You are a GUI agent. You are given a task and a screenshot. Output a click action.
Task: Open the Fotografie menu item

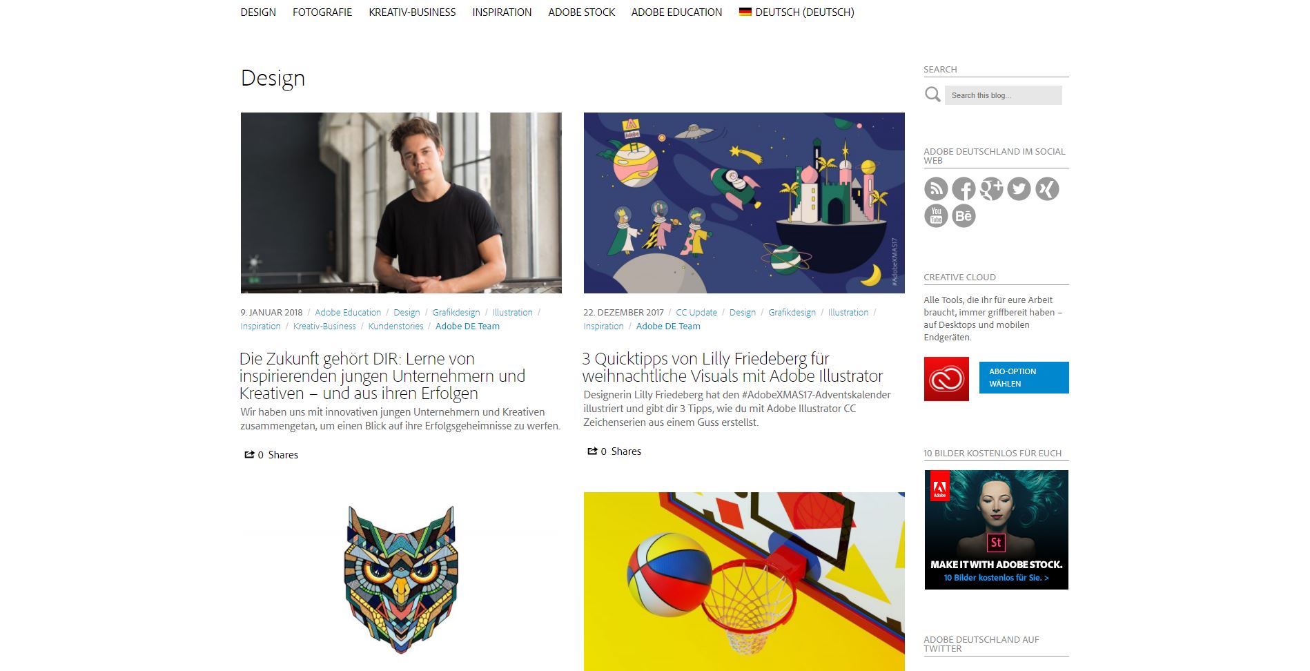(x=322, y=12)
